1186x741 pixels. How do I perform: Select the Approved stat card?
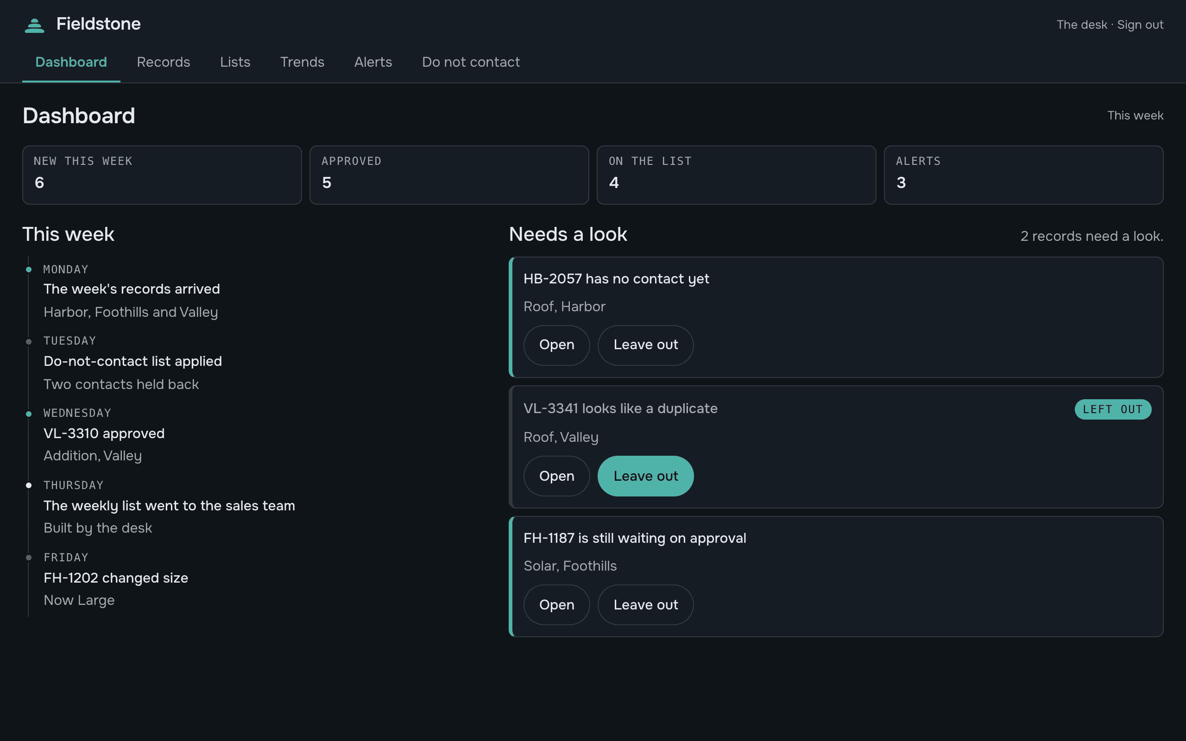(449, 175)
